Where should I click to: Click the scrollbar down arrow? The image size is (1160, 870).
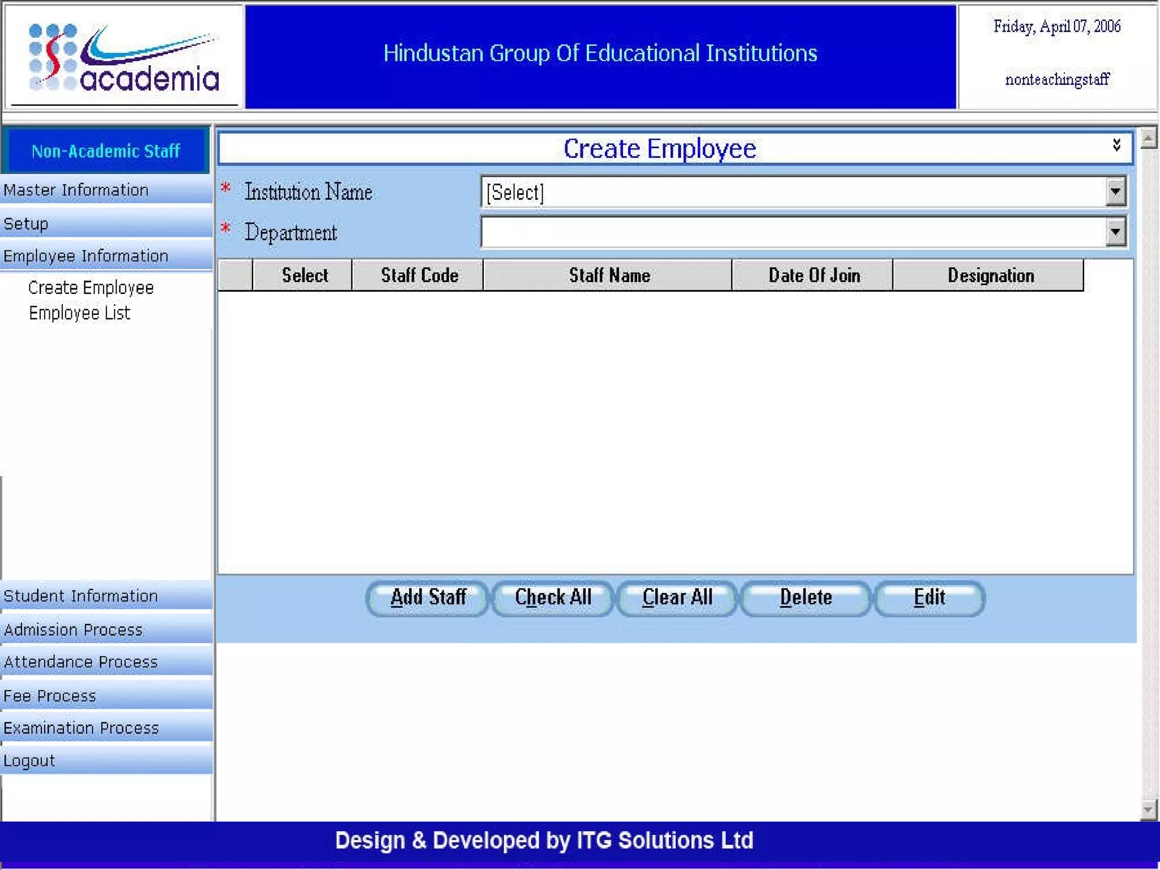pos(1148,809)
